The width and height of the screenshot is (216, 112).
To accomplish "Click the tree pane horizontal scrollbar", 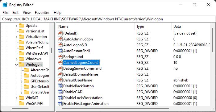I will coord(20,109).
